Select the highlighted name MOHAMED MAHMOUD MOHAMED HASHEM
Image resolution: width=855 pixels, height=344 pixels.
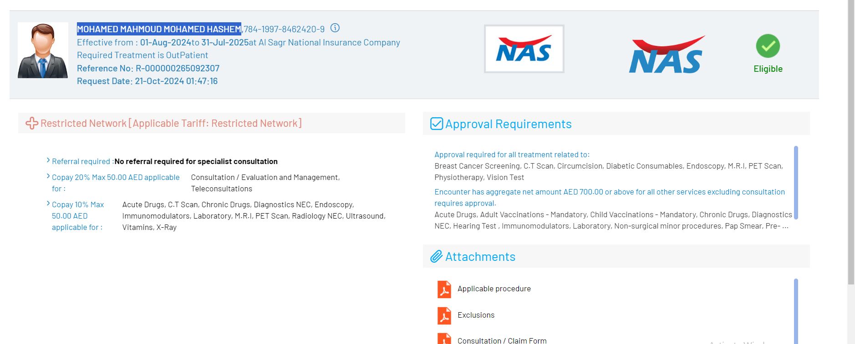click(159, 29)
